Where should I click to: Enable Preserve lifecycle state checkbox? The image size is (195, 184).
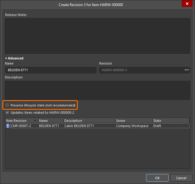point(7,105)
